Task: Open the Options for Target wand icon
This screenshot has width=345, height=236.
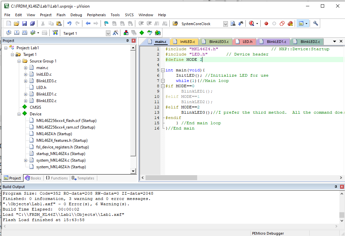Action: (115, 33)
